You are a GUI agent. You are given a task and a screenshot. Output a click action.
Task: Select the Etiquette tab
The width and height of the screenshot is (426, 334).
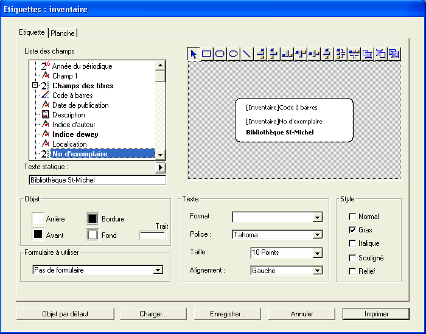pos(32,32)
